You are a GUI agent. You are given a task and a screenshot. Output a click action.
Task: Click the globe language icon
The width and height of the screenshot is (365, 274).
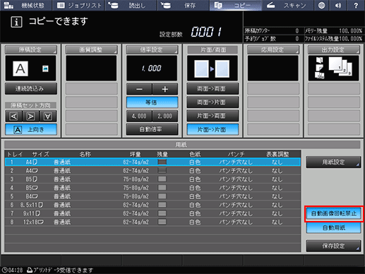321,5
